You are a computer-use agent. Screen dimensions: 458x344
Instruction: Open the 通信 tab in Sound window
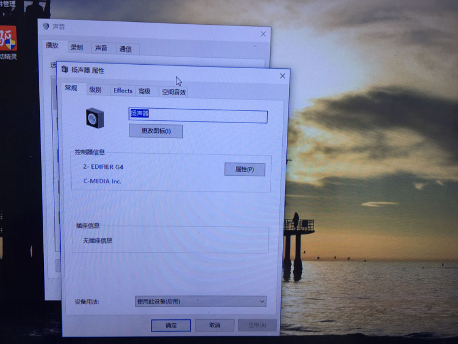(125, 49)
